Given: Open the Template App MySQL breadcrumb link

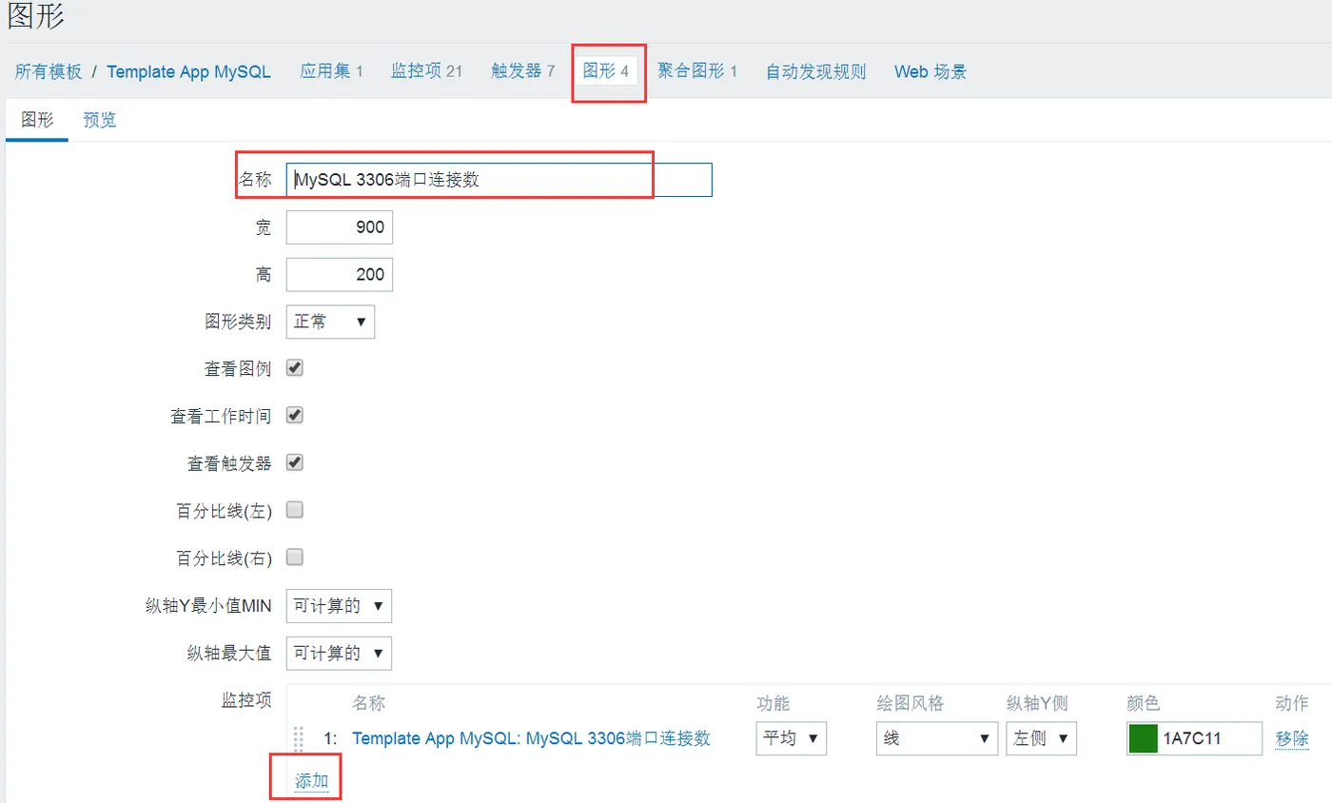Looking at the screenshot, I should point(188,71).
